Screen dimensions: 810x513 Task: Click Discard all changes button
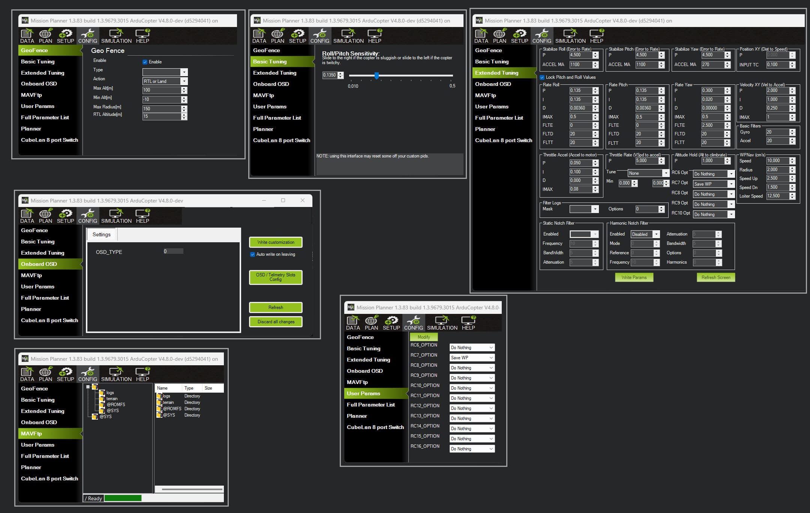point(276,322)
